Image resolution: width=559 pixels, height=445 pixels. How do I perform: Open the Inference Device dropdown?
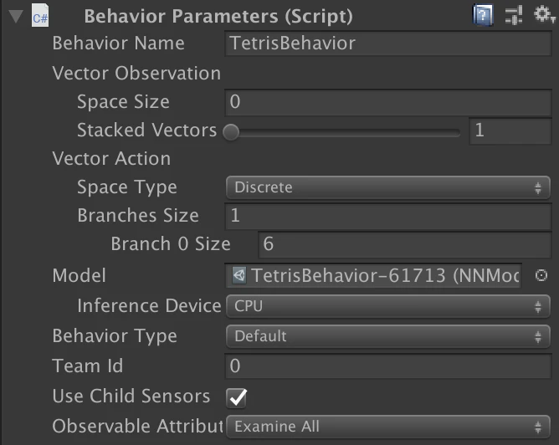click(387, 306)
